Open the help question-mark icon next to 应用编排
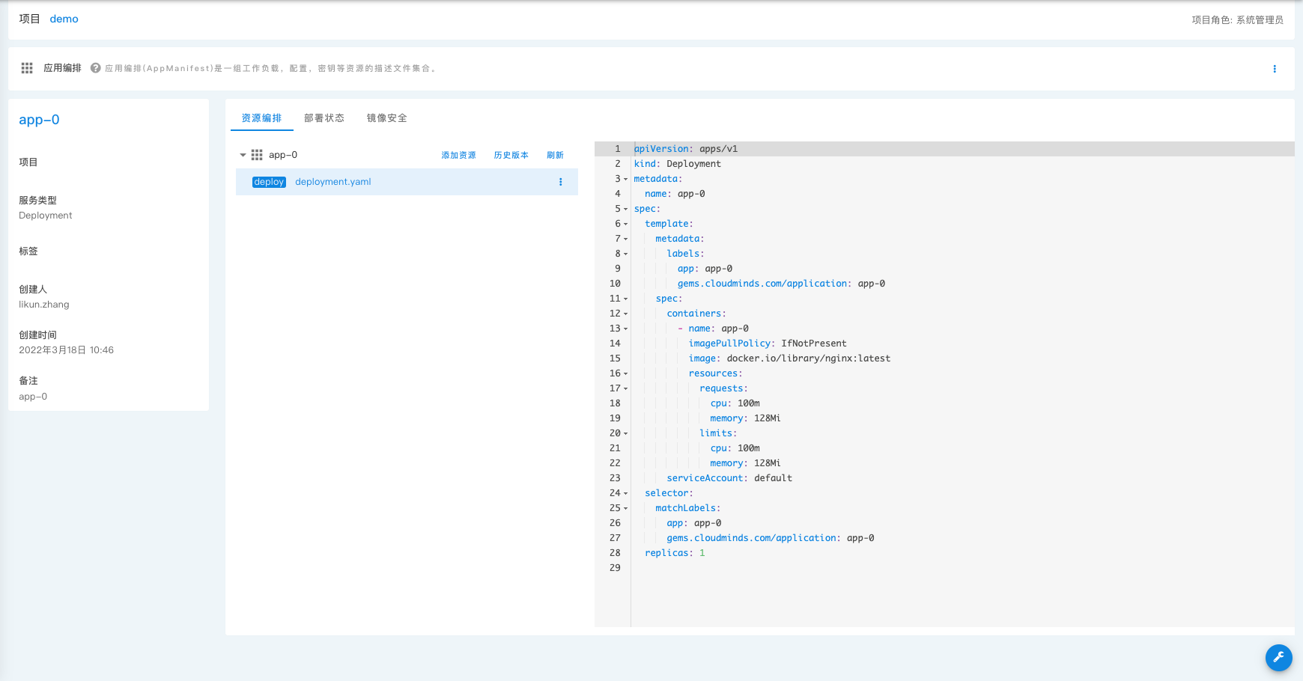Viewport: 1303px width, 681px height. 96,68
